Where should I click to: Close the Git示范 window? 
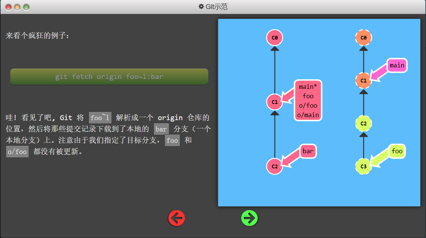[x=8, y=7]
